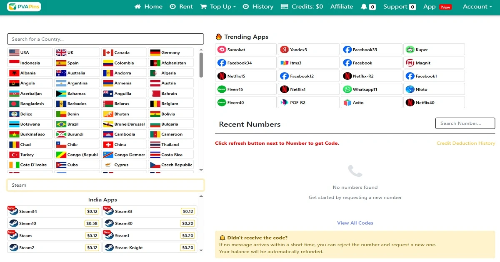Request a Steam33 number
The height and width of the screenshot is (262, 500).
click(x=150, y=211)
